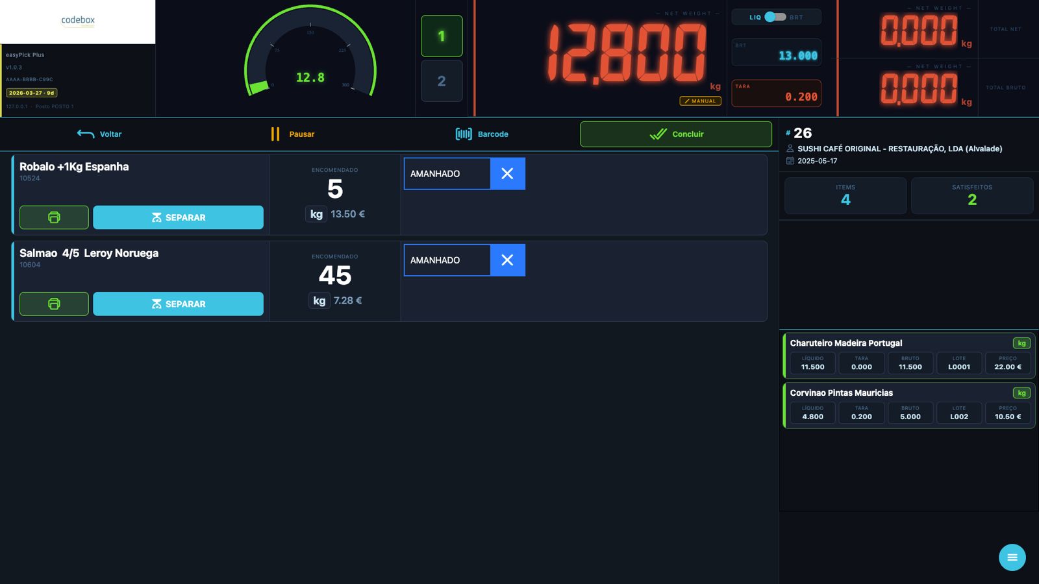Pause the current picking session

pos(293,134)
